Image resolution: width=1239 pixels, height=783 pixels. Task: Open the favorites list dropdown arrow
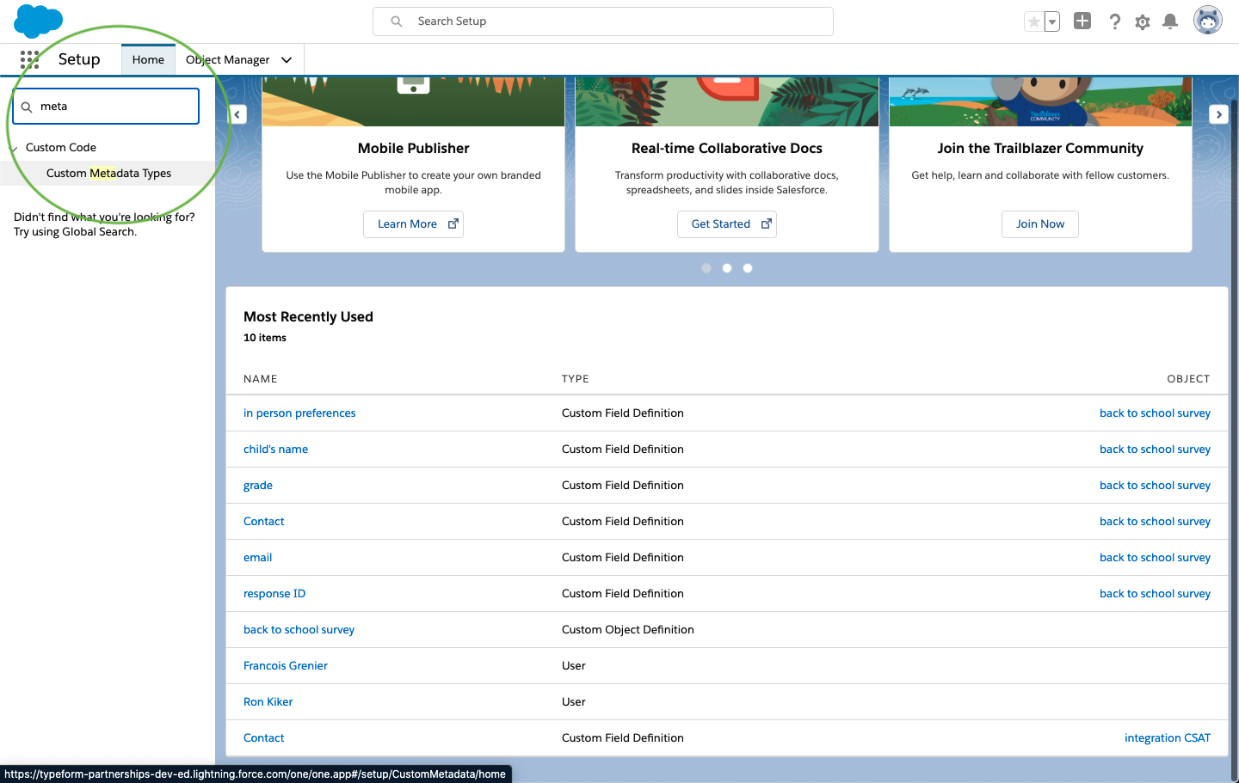click(x=1051, y=21)
